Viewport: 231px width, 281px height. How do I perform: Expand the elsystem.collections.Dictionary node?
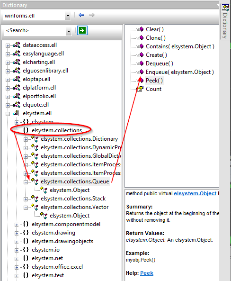pos(26,139)
